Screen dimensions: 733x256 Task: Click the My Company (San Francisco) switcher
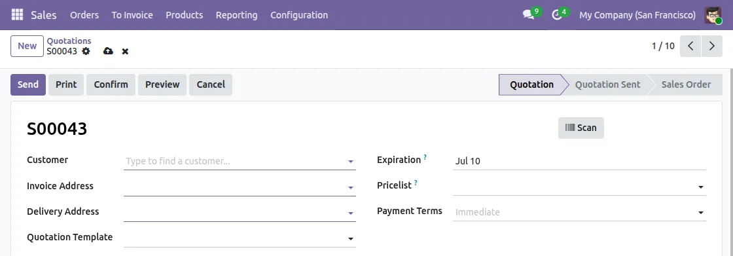pyautogui.click(x=637, y=15)
